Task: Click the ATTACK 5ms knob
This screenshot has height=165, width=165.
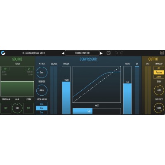Action: 42,73
